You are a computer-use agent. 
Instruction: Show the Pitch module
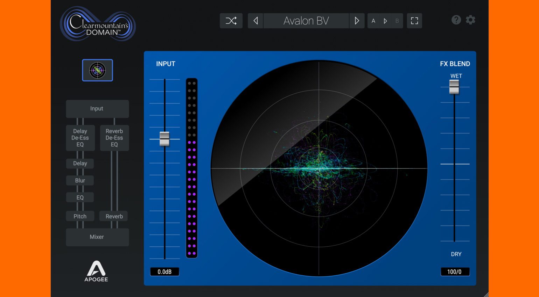pyautogui.click(x=80, y=216)
